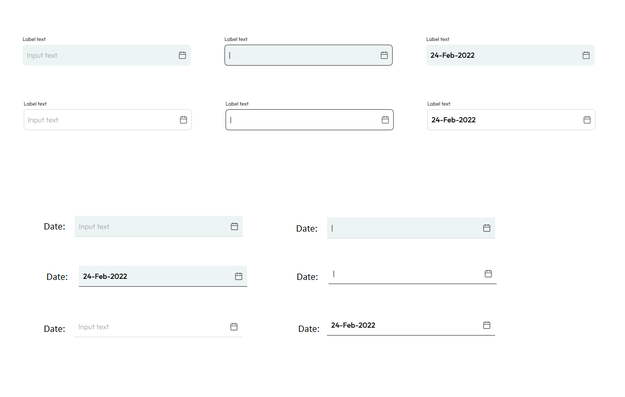Click 24-Feb-2022 in white underlined Date: field
The width and height of the screenshot is (625, 397).
coord(353,325)
